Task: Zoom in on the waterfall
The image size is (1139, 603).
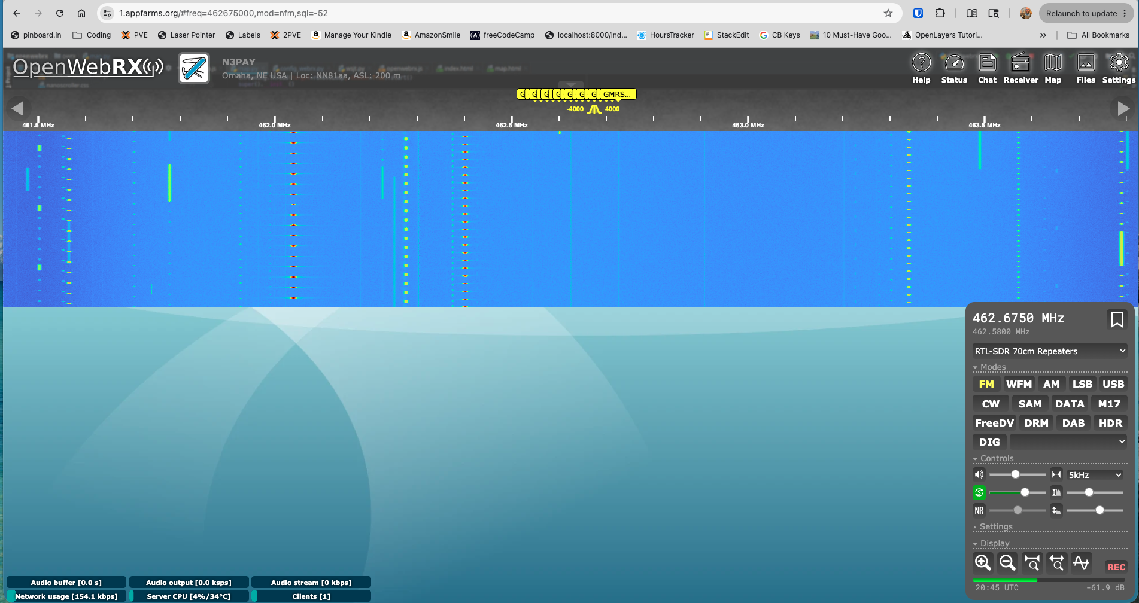Action: pyautogui.click(x=983, y=562)
